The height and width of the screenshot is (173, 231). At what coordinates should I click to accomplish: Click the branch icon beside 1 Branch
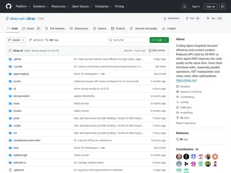[x=30, y=40]
